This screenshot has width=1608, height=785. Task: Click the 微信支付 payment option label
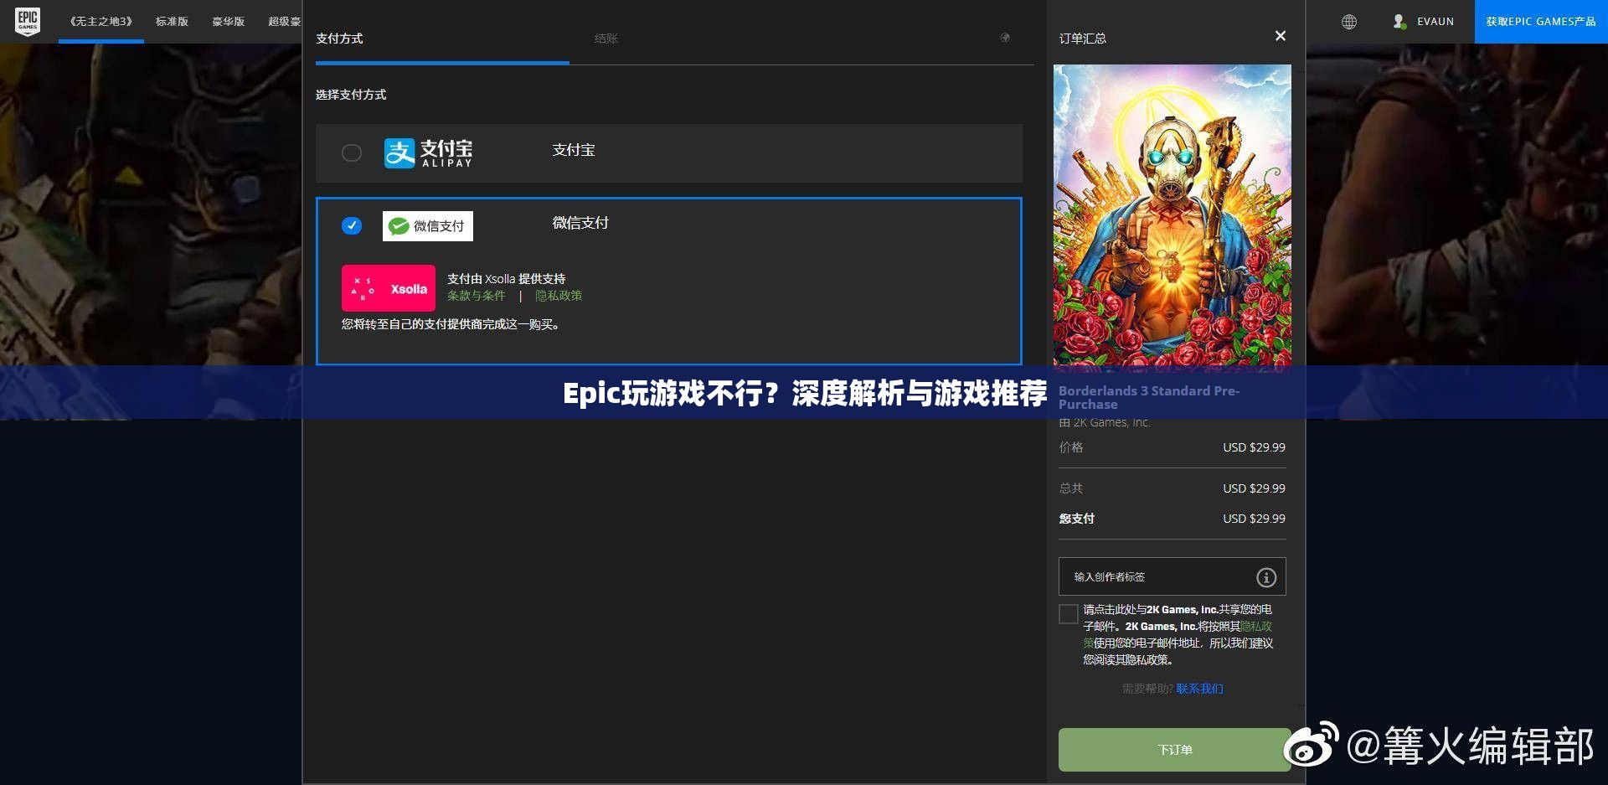[x=580, y=223]
